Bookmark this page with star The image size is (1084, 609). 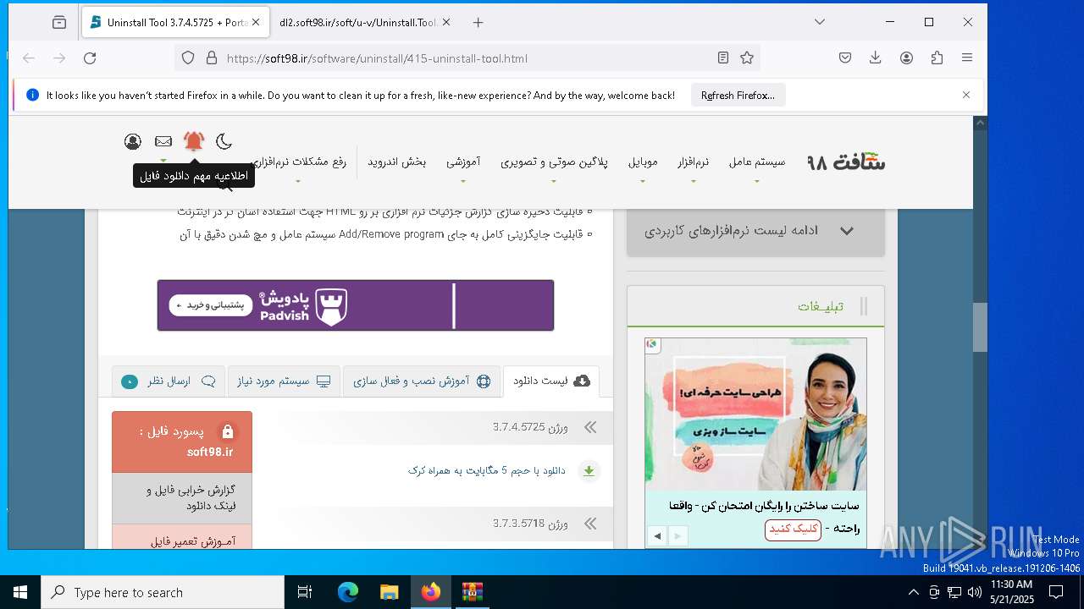(746, 58)
